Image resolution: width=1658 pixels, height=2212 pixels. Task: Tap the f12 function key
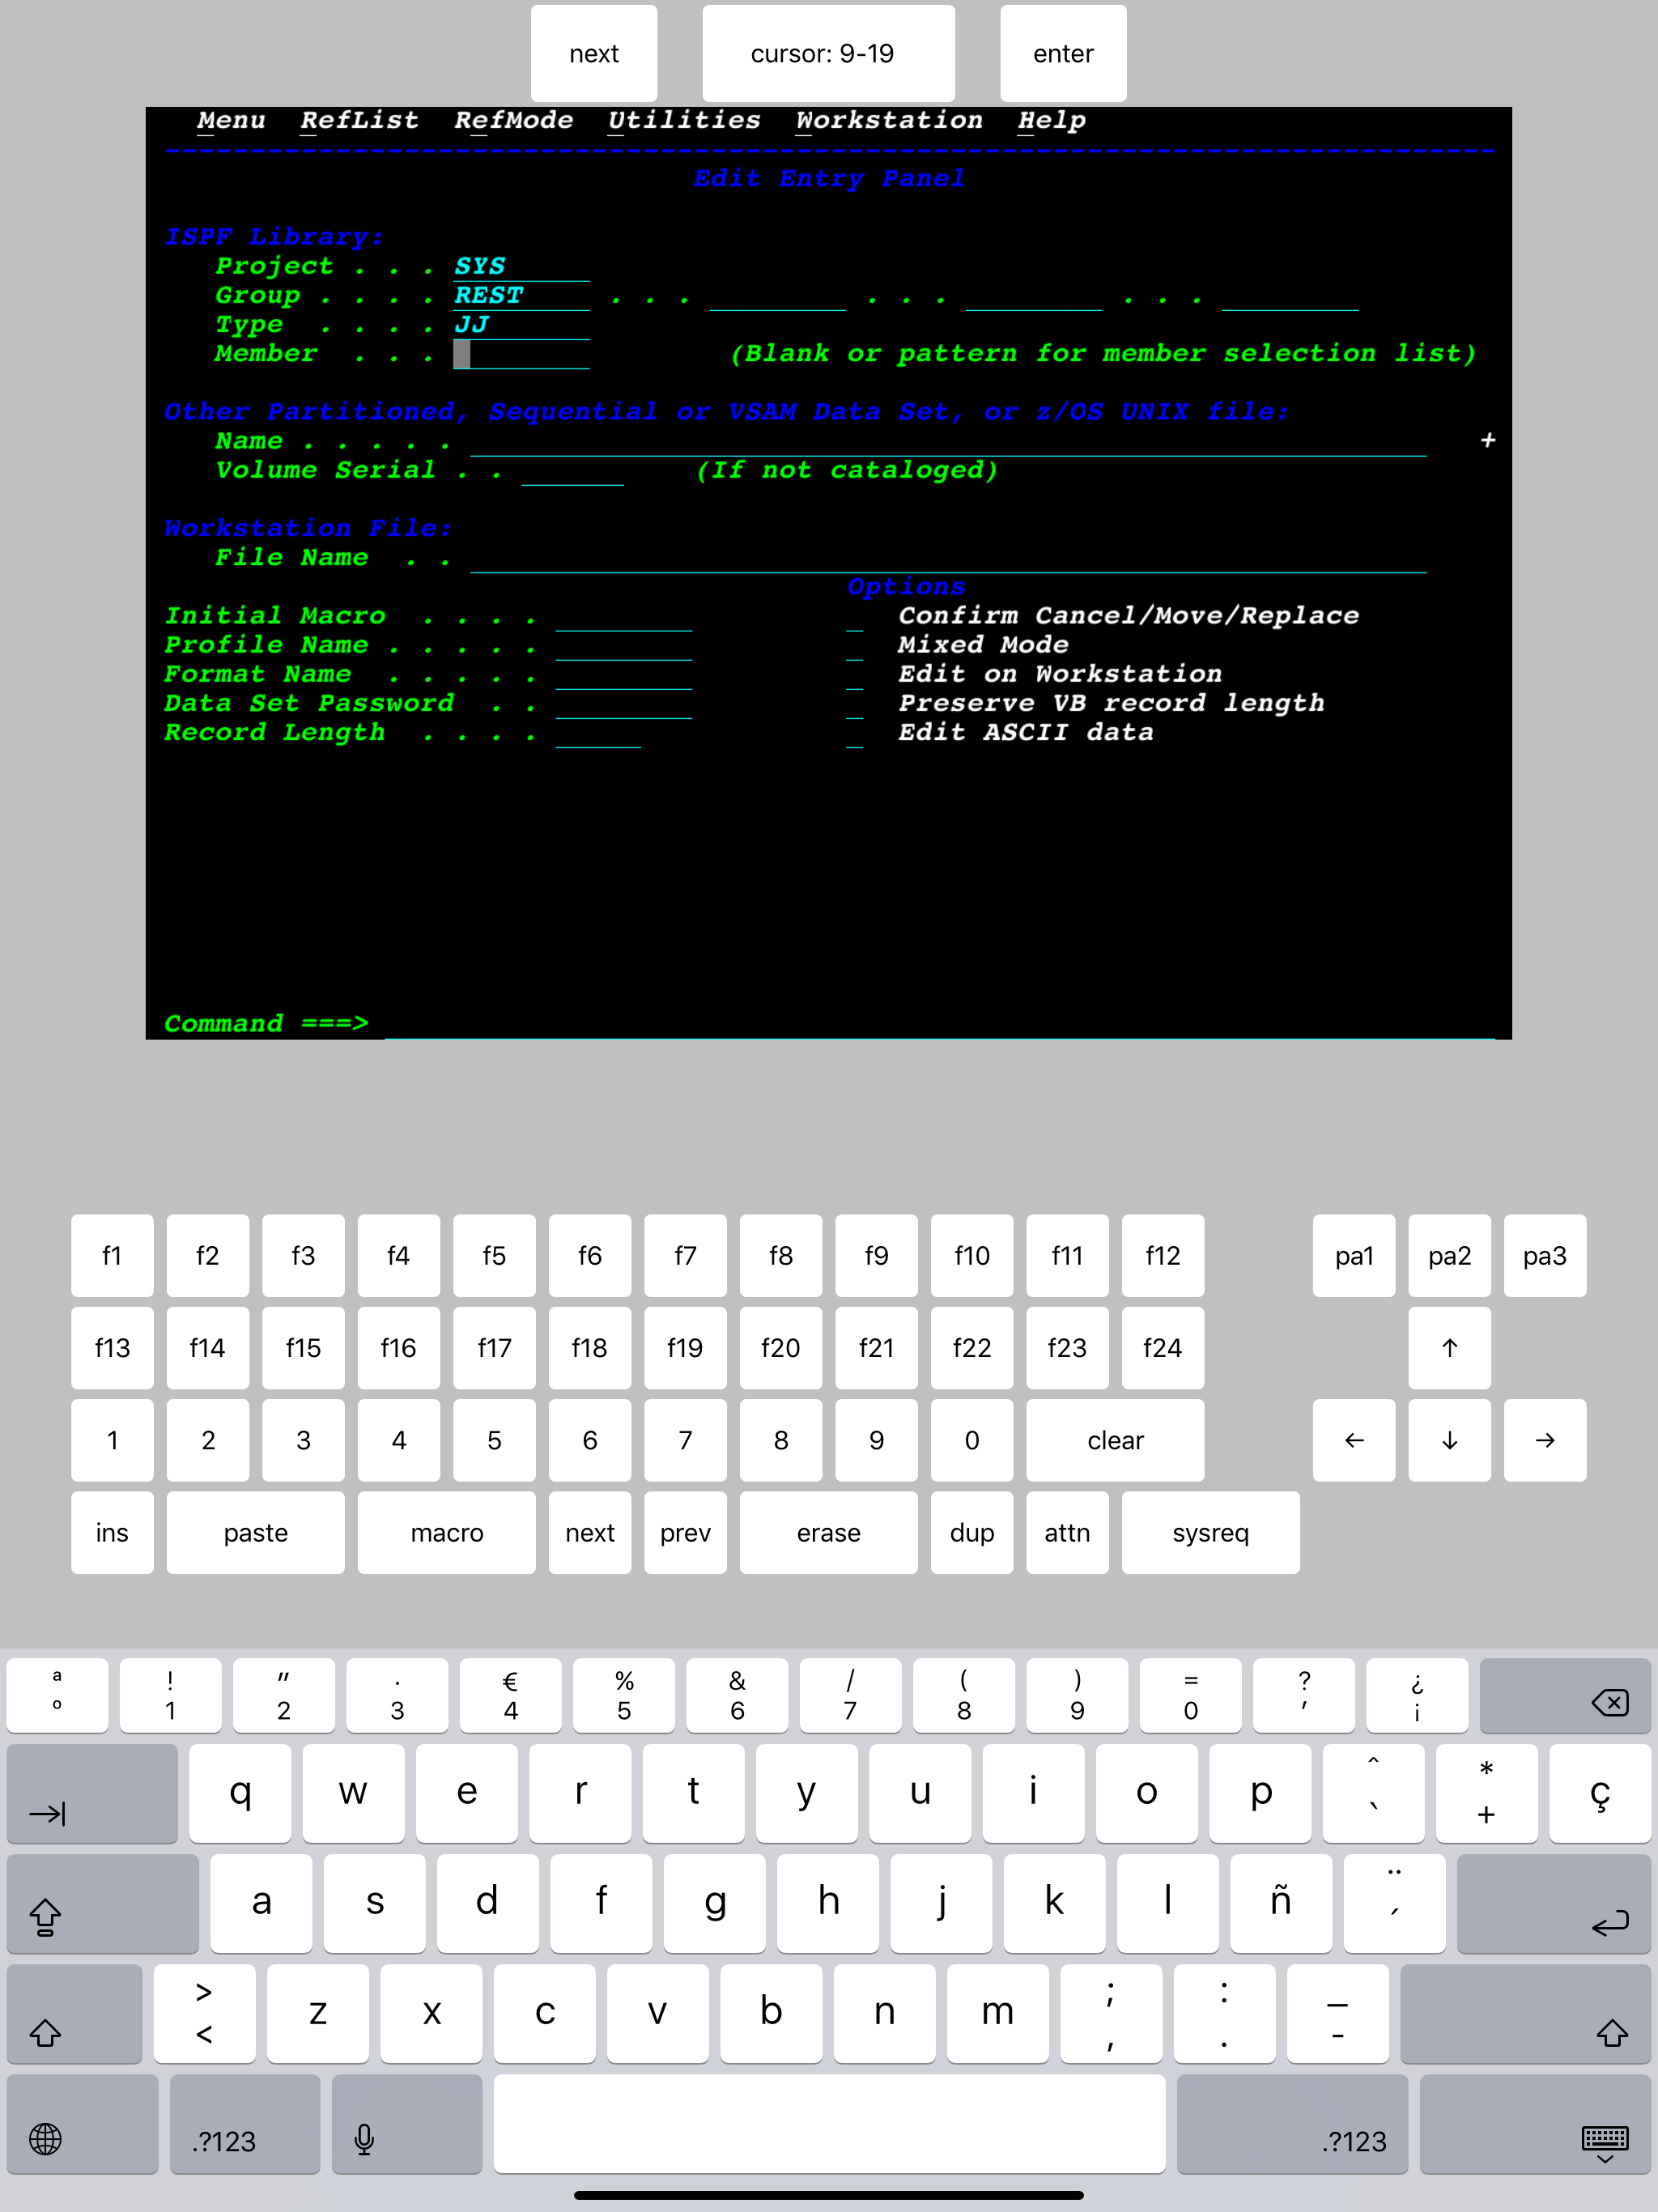pos(1163,1255)
